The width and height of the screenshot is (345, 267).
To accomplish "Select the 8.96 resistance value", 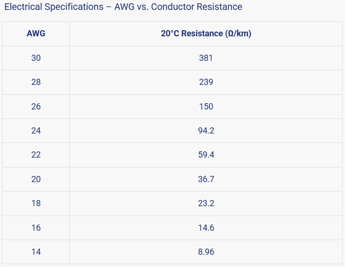I will [x=206, y=252].
